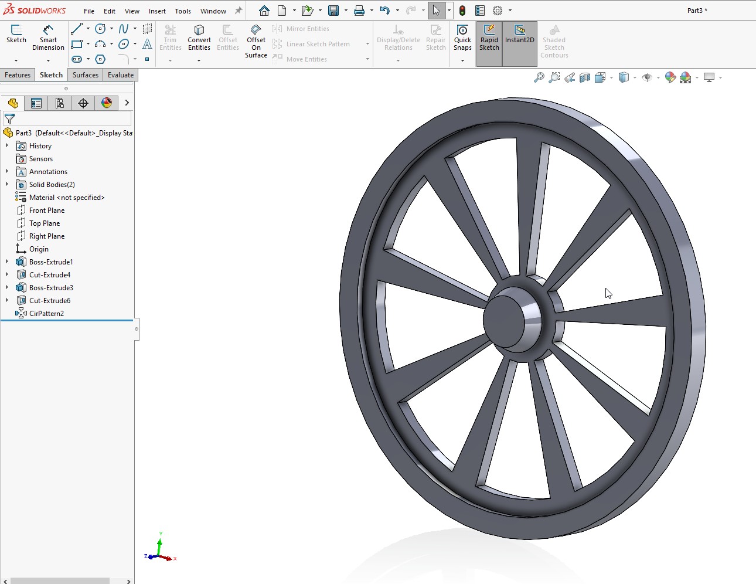Open the PropertyManager tab icon
Image resolution: width=756 pixels, height=584 pixels.
click(x=36, y=103)
